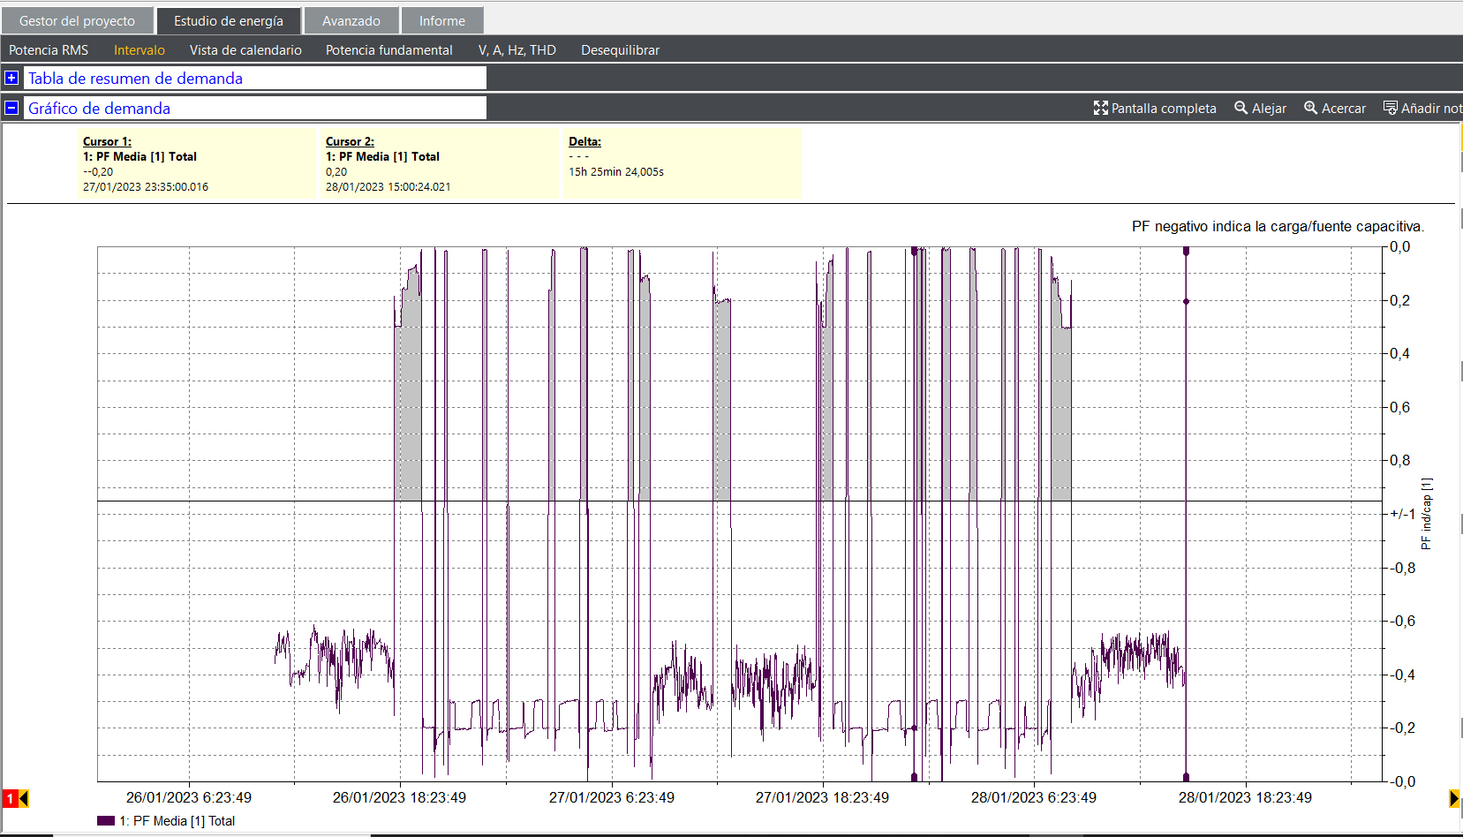Viewport: 1463px width, 837px height.
Task: Expand the Tabla de resumen de demanda section
Action: pyautogui.click(x=11, y=78)
